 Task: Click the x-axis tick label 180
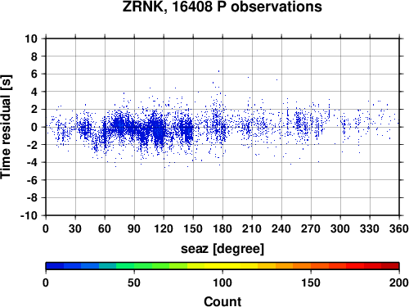[222, 228]
